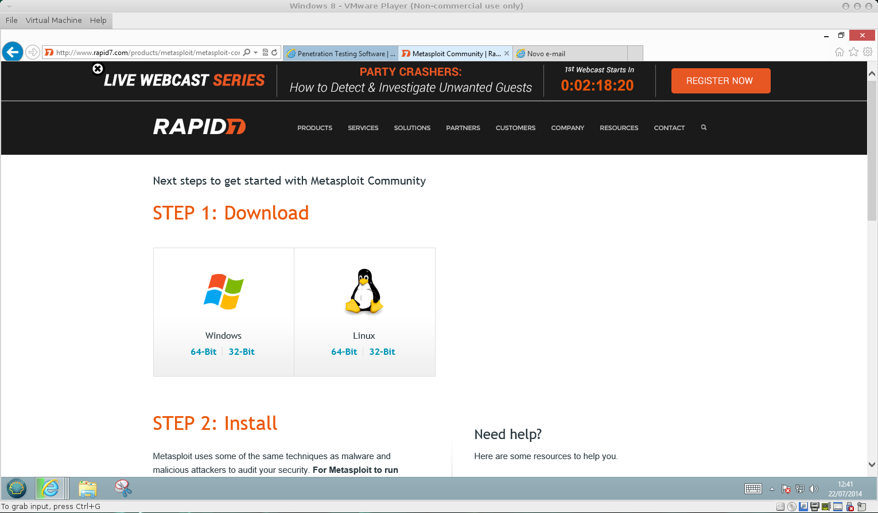The width and height of the screenshot is (878, 513).
Task: Click the Linux Tux penguin icon
Action: point(364,291)
